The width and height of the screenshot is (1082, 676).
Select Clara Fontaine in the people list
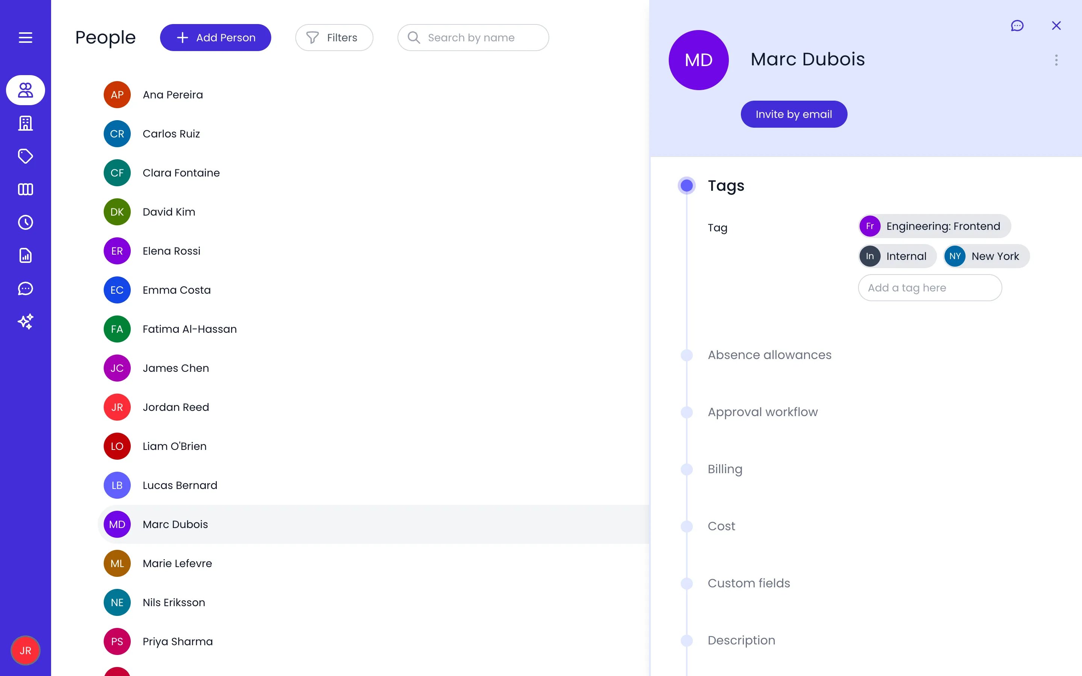point(373,173)
